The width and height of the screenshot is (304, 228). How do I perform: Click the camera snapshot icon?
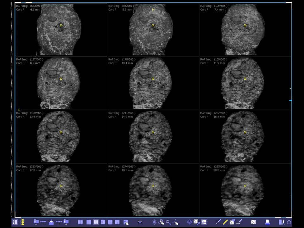140,222
